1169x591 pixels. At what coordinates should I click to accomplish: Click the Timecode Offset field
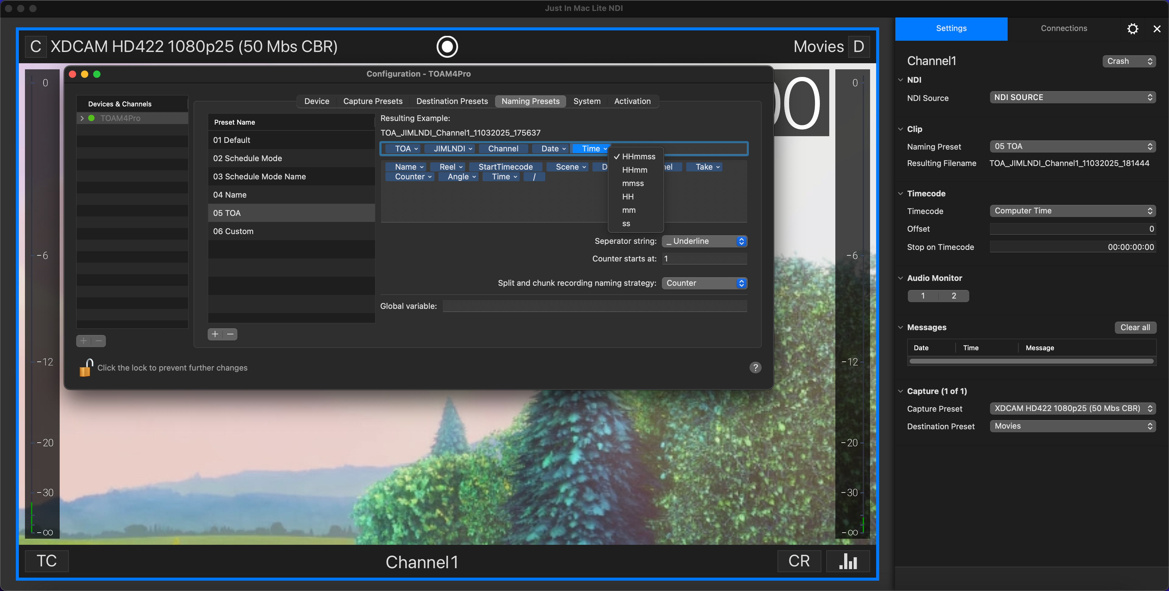(1073, 229)
